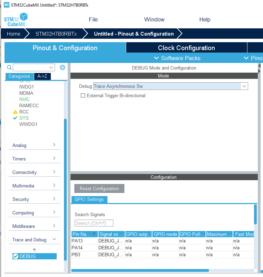Click the PB3 pin name cell
The width and height of the screenshot is (263, 277).
85,255
